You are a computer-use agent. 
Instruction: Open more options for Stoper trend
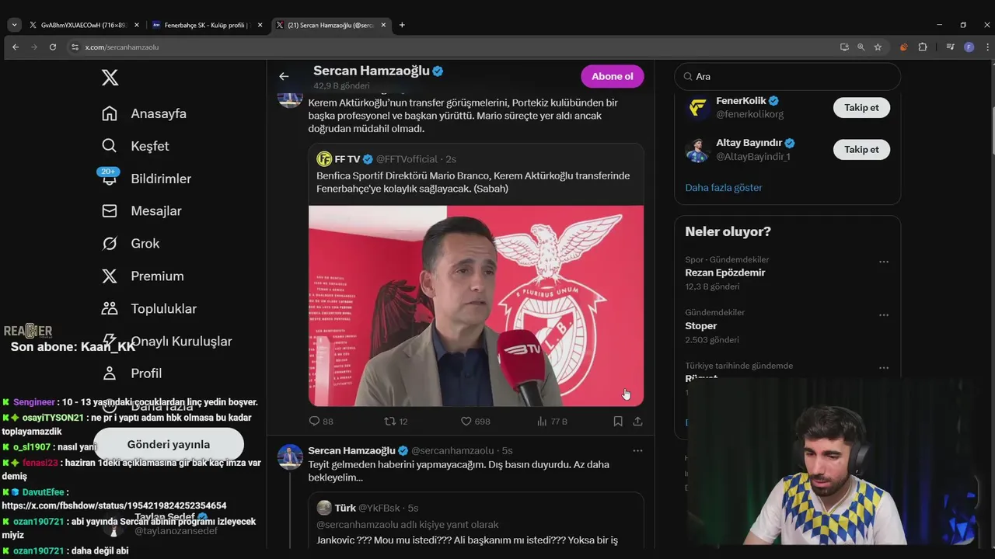pos(884,315)
